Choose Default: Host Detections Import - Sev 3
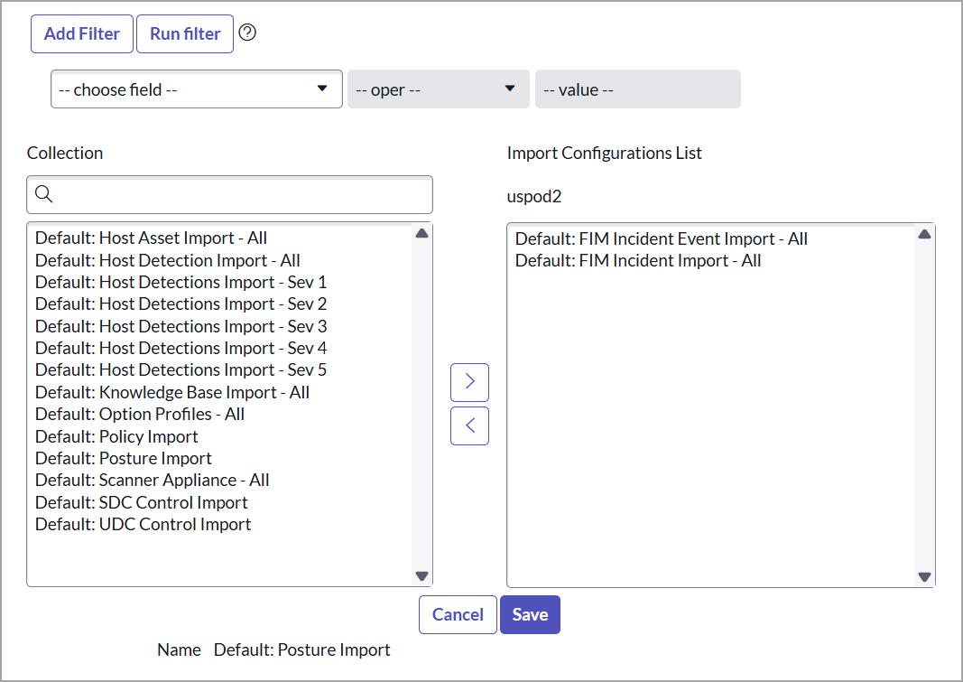Screen dimensions: 963x682 [x=181, y=326]
